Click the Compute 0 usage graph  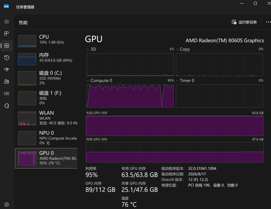[130, 96]
